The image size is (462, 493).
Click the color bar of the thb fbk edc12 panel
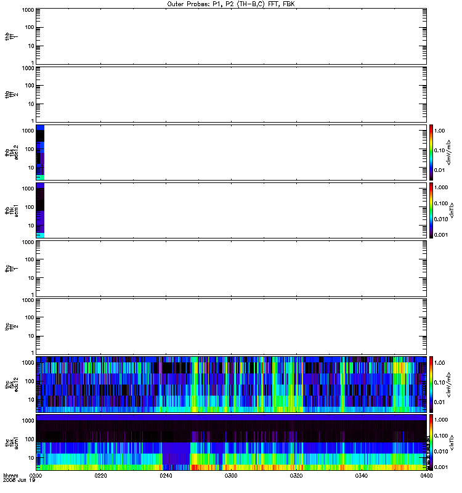point(431,152)
